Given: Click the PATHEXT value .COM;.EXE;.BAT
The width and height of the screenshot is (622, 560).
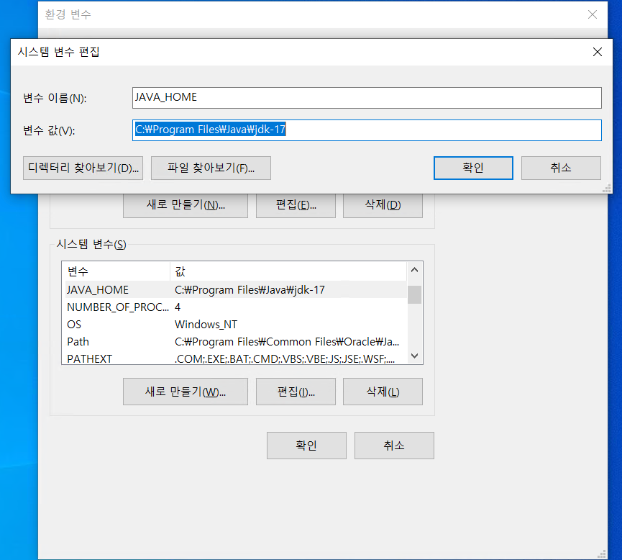Looking at the screenshot, I should pos(285,359).
